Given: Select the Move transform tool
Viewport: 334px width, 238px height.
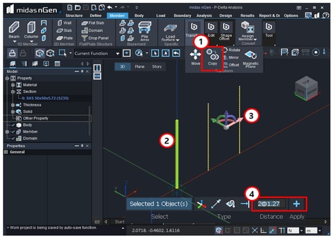Looking at the screenshot, I should point(195,57).
